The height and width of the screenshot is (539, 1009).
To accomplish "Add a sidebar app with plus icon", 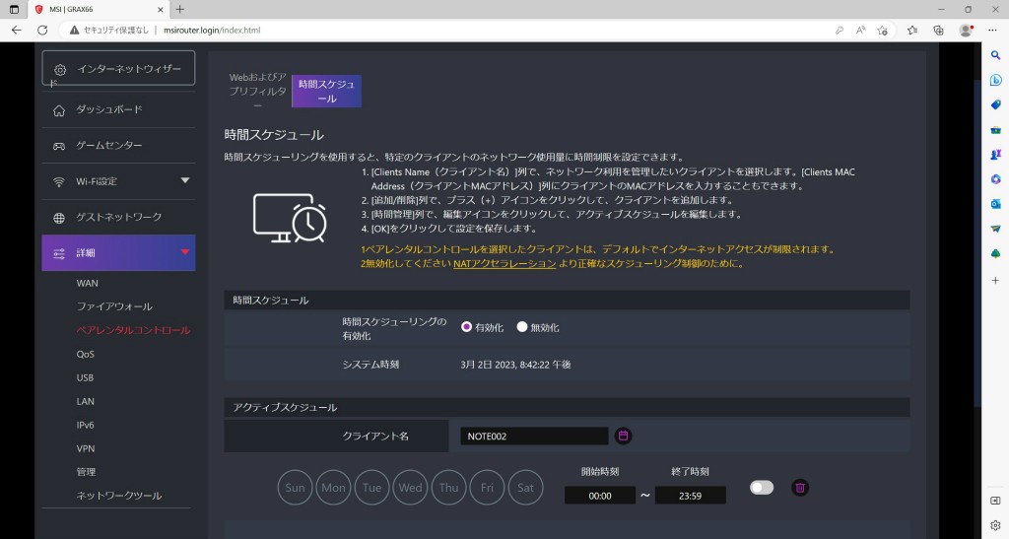I will (x=995, y=280).
